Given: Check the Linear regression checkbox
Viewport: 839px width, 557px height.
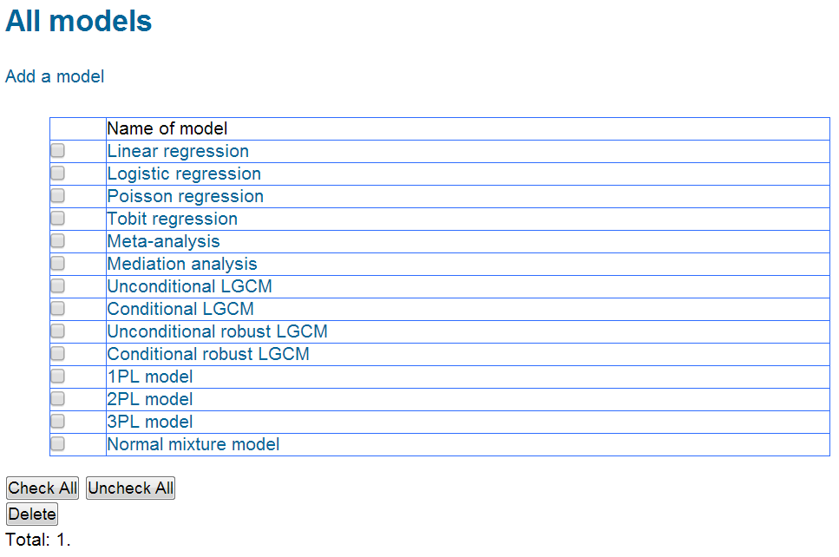Looking at the screenshot, I should (x=57, y=151).
